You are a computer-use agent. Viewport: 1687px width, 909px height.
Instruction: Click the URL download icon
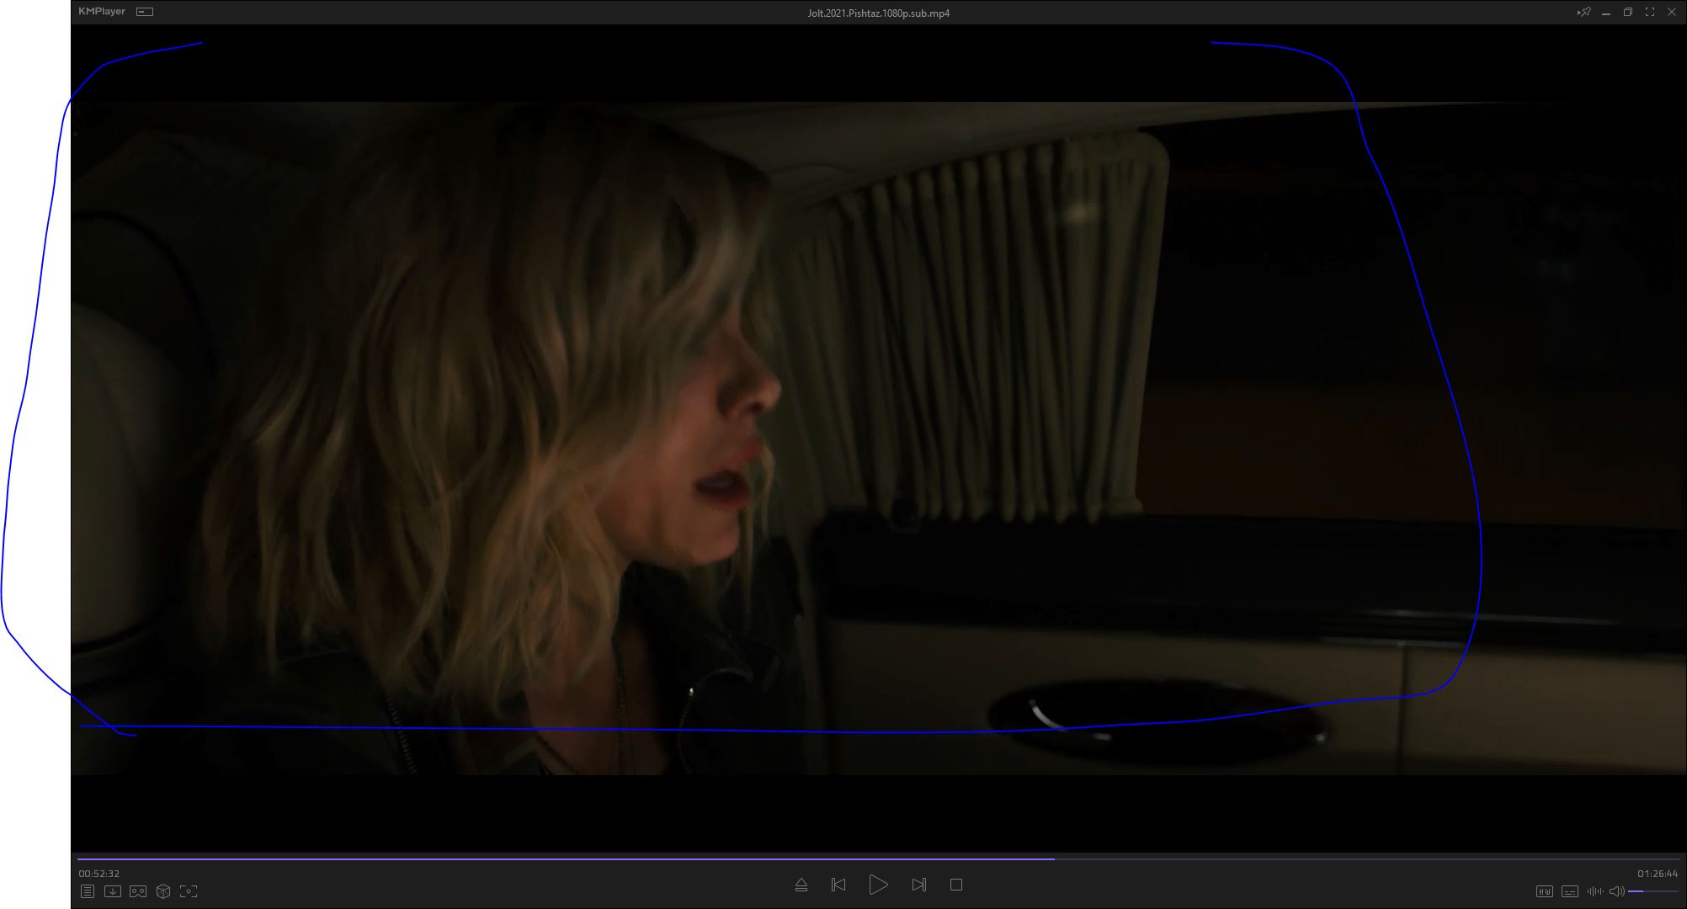pos(113,891)
